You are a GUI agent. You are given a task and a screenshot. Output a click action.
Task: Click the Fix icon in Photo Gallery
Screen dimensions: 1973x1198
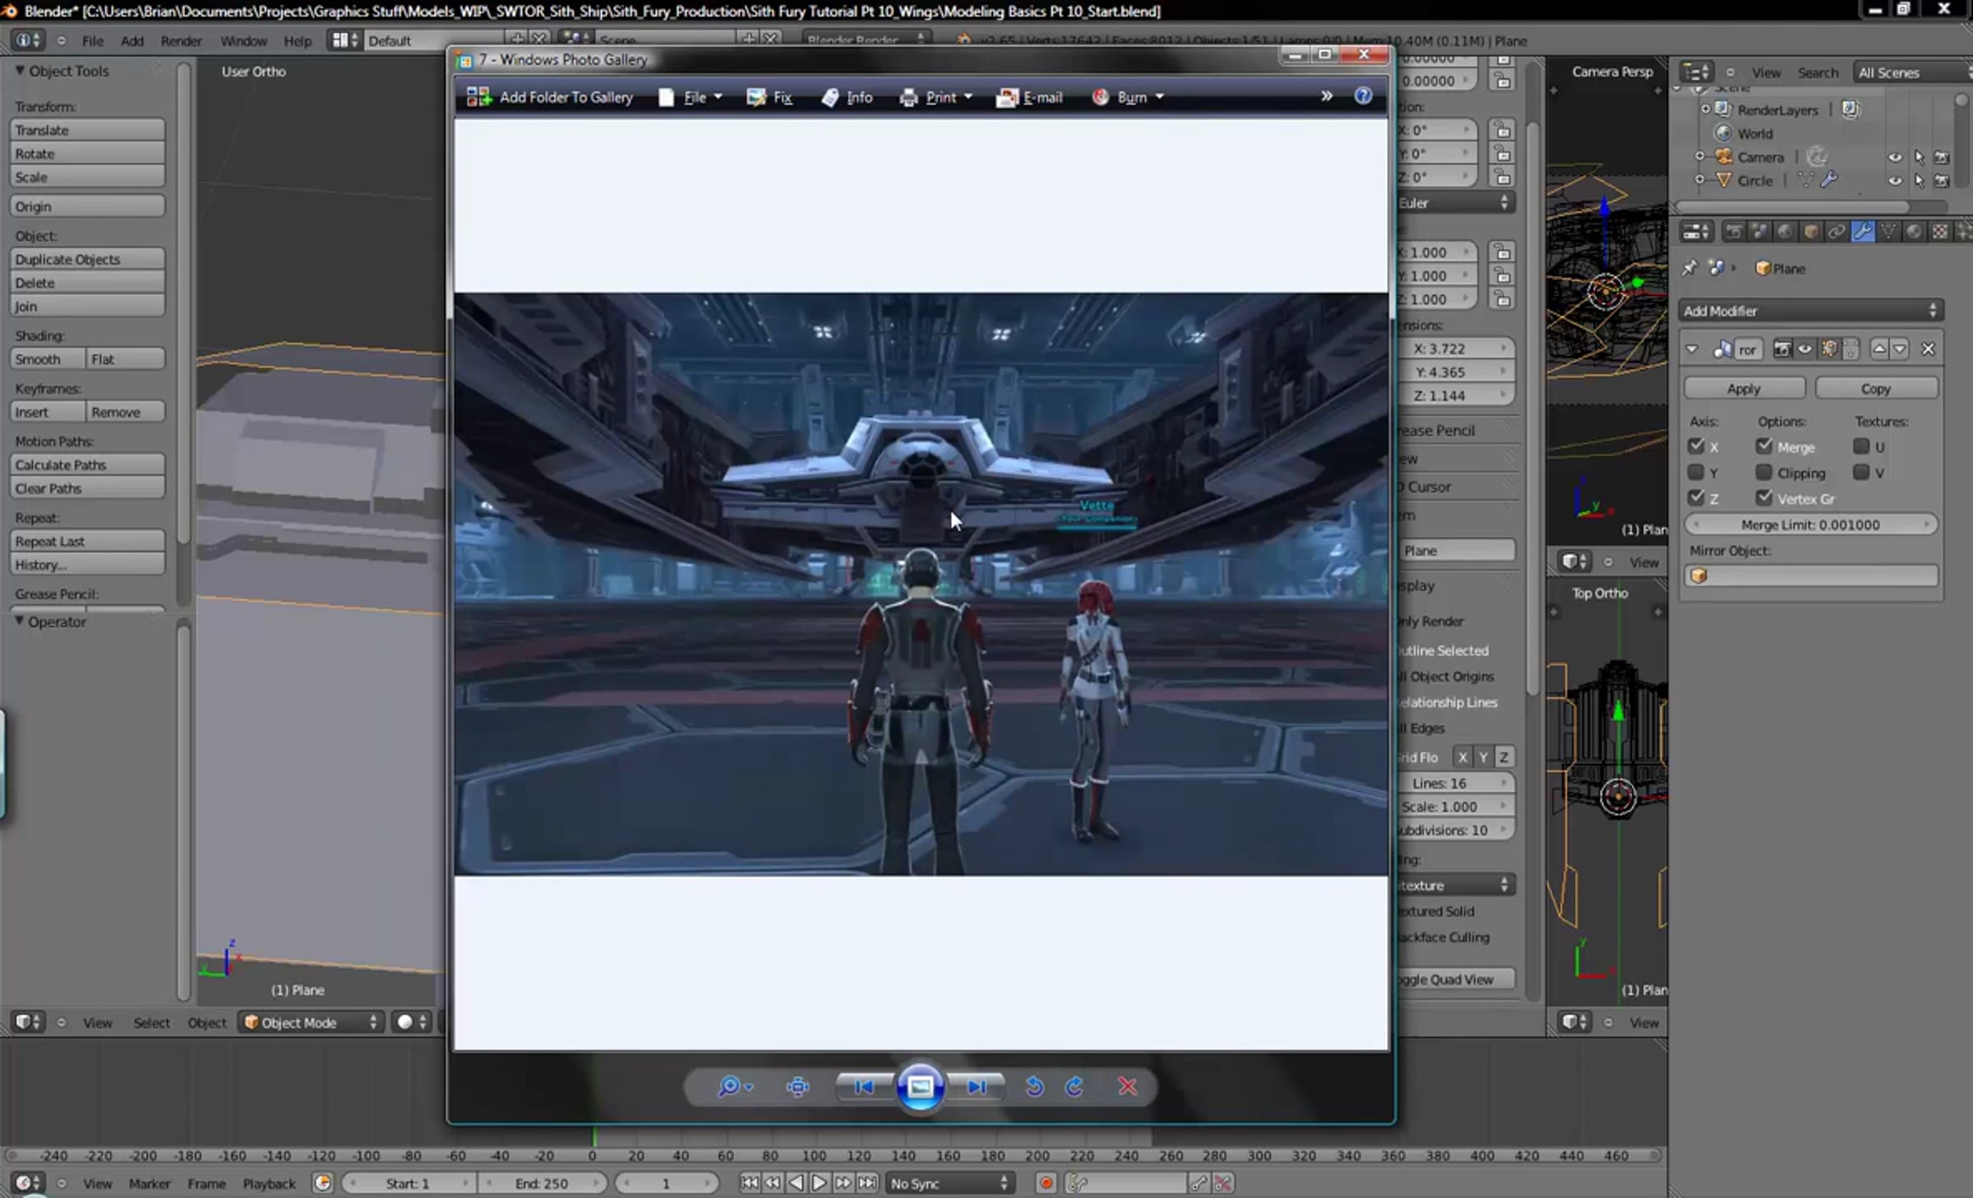tap(755, 97)
